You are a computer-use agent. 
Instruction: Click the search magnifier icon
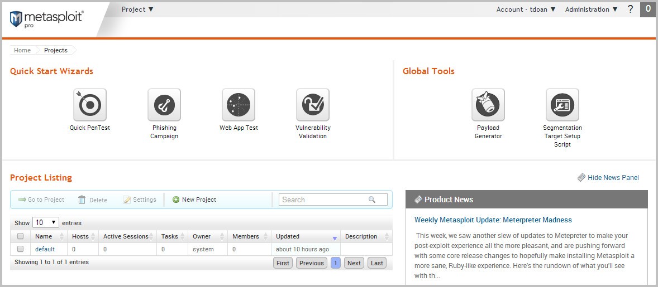pos(372,200)
